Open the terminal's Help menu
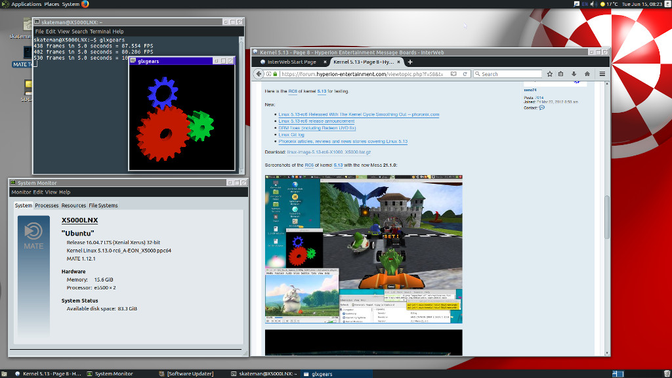672x378 pixels. point(118,31)
